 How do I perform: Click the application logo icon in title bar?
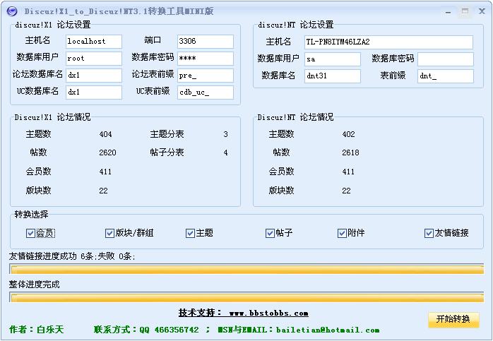pyautogui.click(x=11, y=11)
